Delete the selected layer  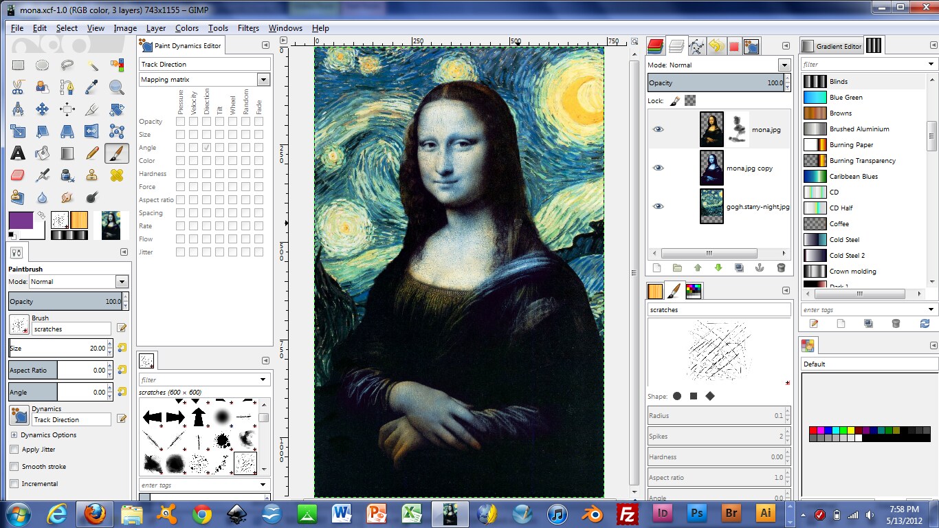[x=781, y=268]
